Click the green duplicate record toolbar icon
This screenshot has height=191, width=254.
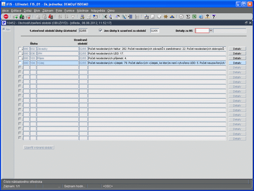(22, 16)
